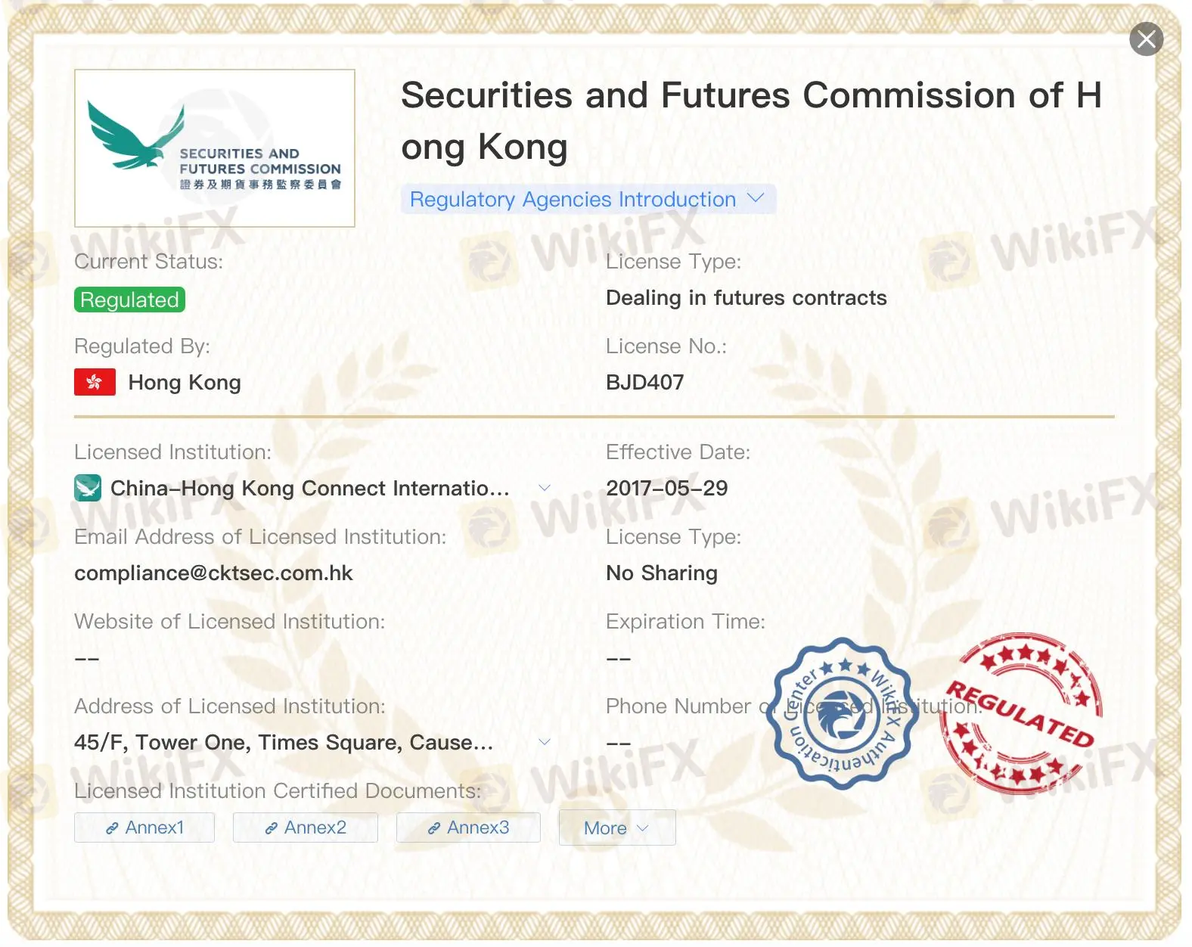Close the license certificate popup
1192x947 pixels.
coord(1146,39)
